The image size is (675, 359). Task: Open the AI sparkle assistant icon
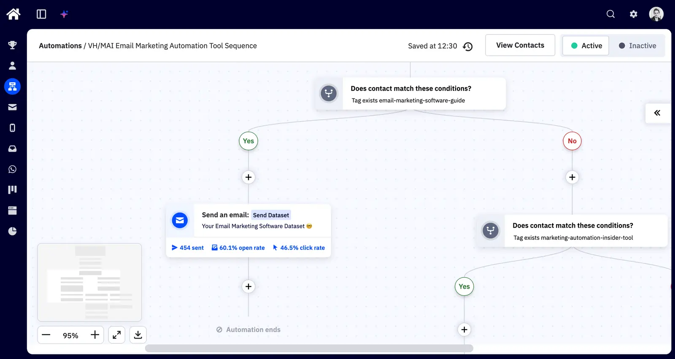click(x=64, y=14)
